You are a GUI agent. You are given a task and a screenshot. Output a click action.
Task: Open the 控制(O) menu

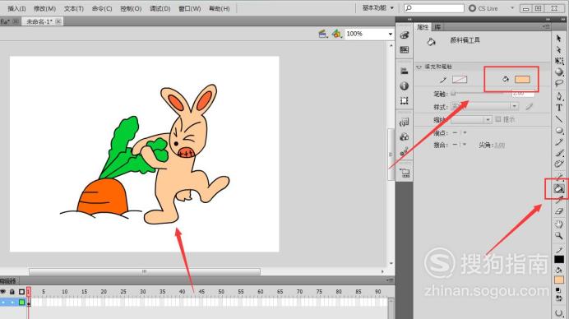click(131, 8)
